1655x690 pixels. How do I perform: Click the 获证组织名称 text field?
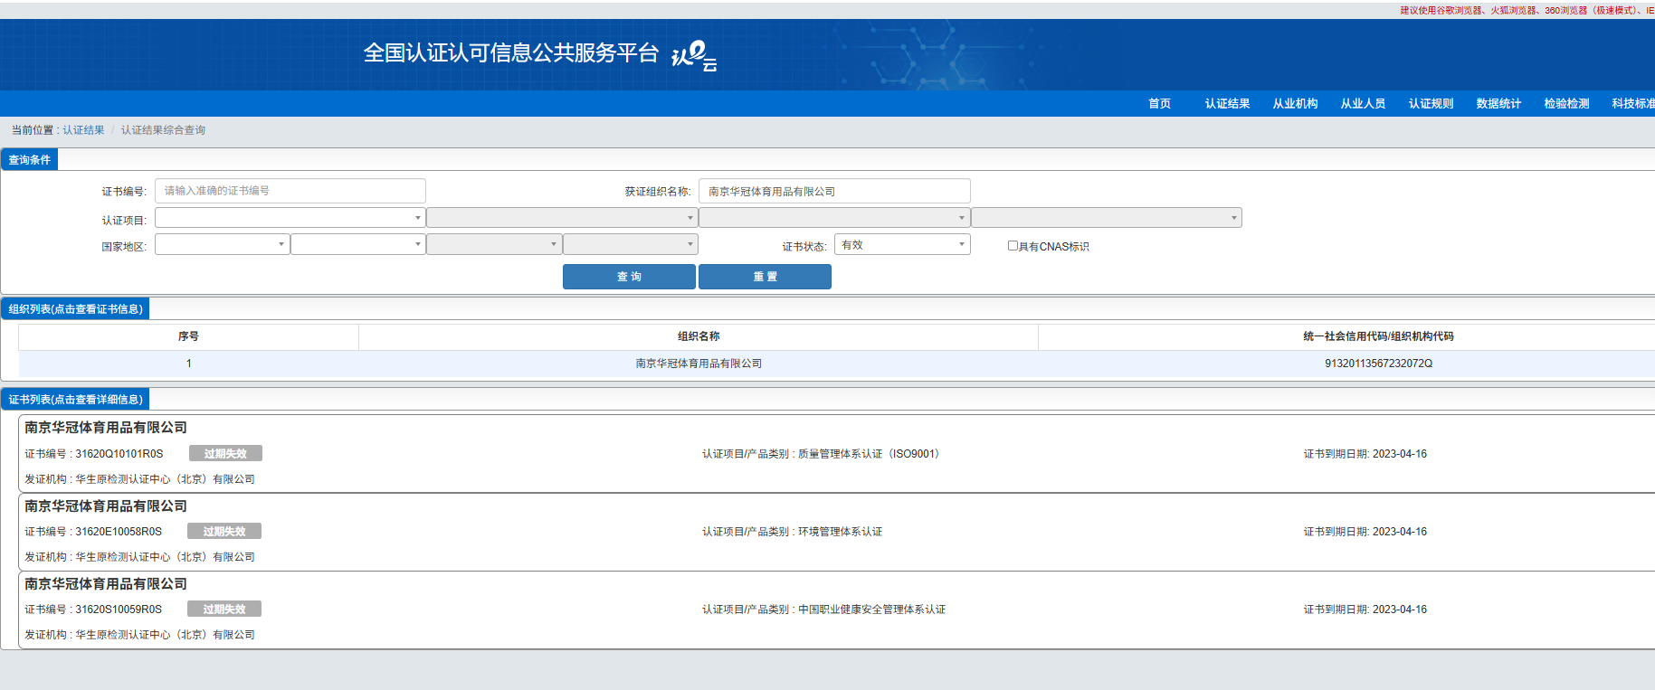coord(833,191)
